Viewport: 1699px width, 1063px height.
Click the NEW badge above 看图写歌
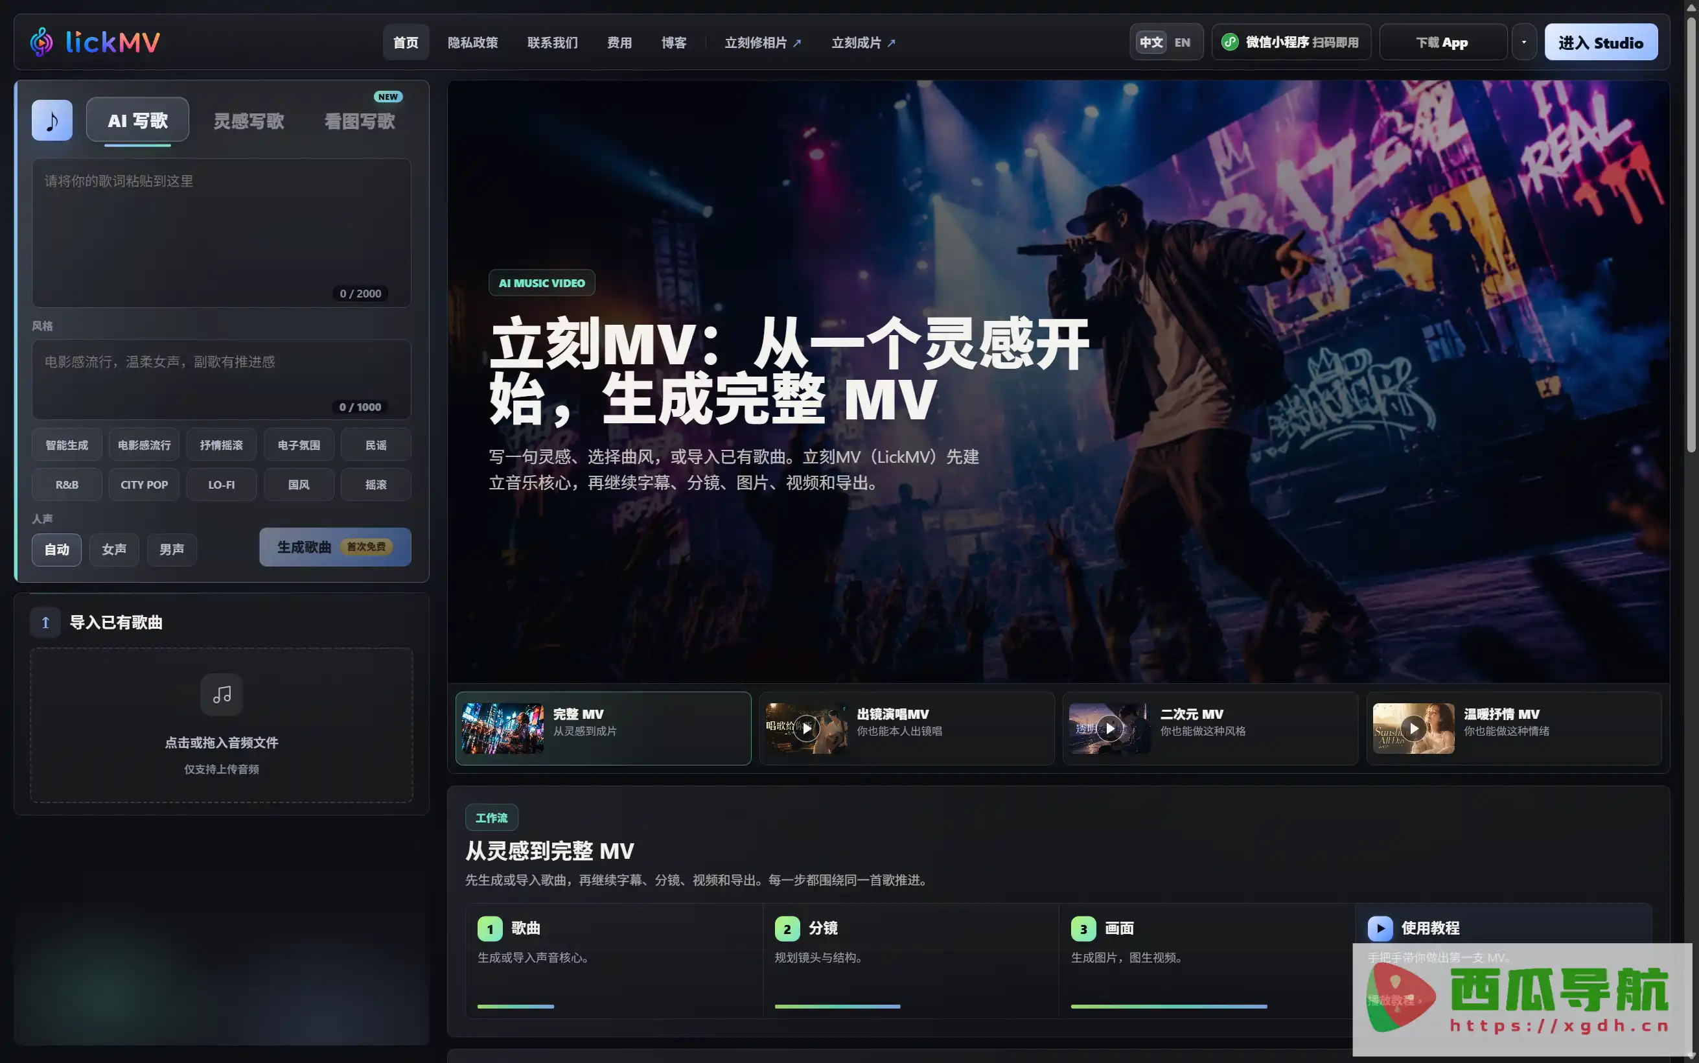388,97
